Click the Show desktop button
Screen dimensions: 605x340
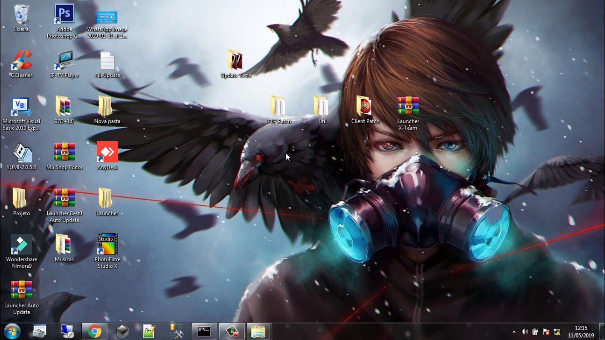601,331
